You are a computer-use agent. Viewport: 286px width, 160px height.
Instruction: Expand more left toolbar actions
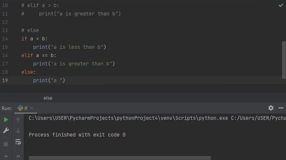tap(6, 156)
